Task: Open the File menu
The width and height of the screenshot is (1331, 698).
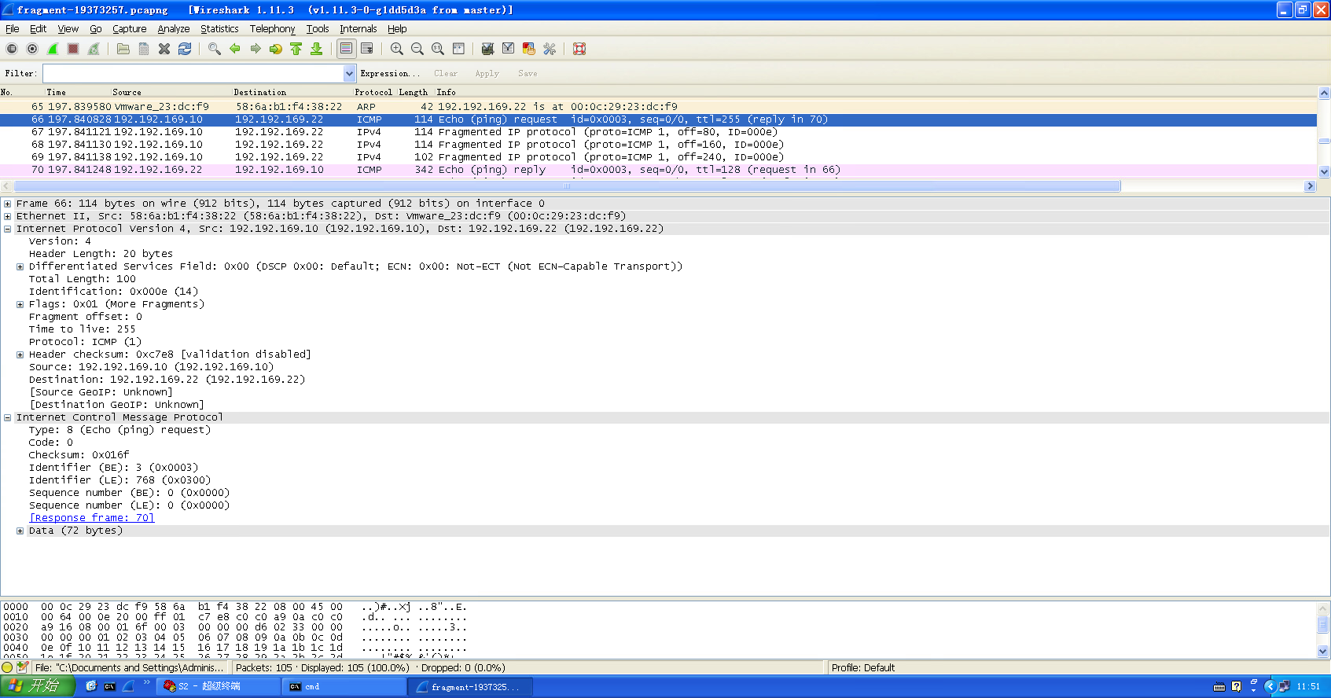Action: pos(13,29)
